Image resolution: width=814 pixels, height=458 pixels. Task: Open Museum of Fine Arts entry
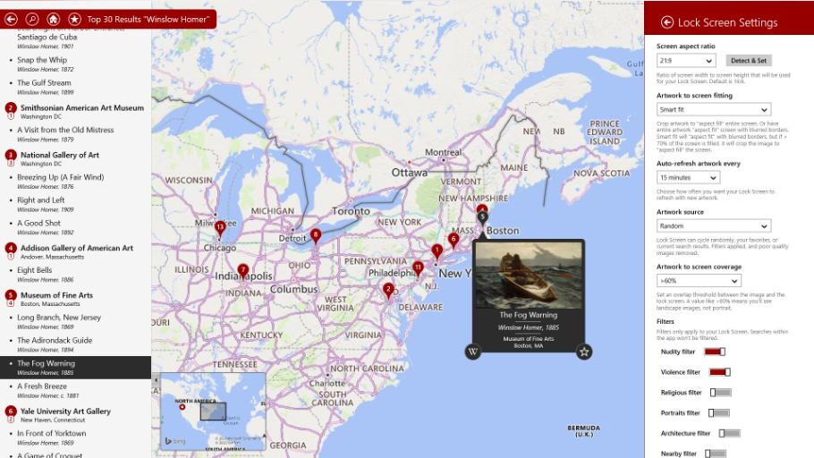56,295
